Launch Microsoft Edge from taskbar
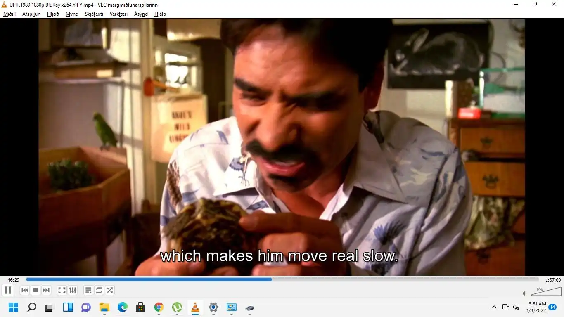Image resolution: width=564 pixels, height=317 pixels. click(122, 308)
